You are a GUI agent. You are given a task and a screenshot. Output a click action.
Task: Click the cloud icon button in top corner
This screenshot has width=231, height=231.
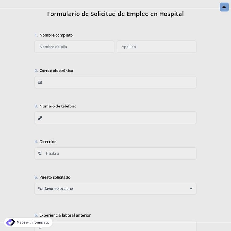click(x=224, y=7)
